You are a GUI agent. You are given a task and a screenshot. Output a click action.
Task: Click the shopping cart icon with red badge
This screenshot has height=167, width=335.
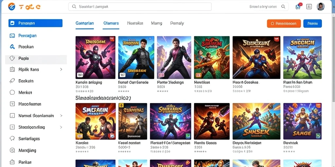(298, 7)
